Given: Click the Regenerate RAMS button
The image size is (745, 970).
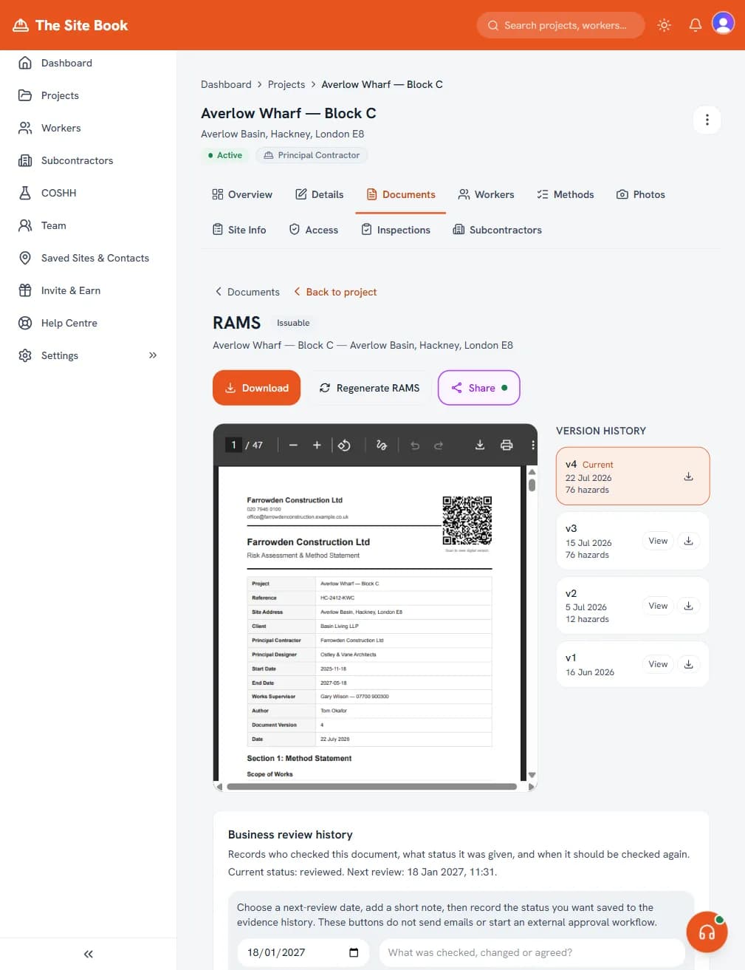Looking at the screenshot, I should 369,388.
